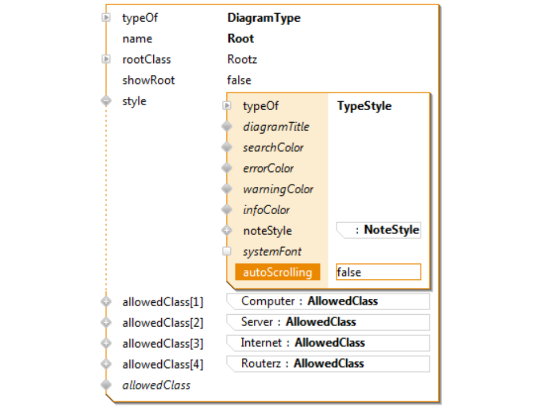This screenshot has width=545, height=409.
Task: Expand the allowedClass[1] plus icon
Action: tap(106, 302)
